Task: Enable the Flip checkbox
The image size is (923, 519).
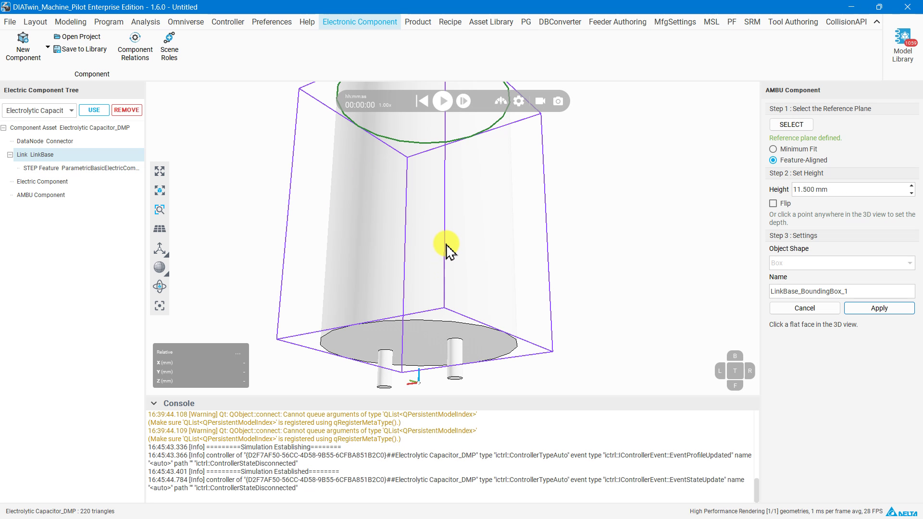Action: [773, 204]
